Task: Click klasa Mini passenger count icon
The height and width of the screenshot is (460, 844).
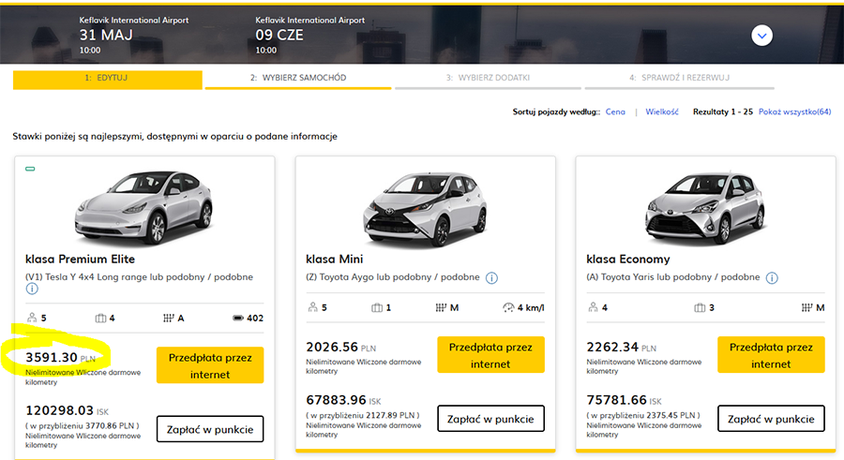Action: click(x=312, y=307)
